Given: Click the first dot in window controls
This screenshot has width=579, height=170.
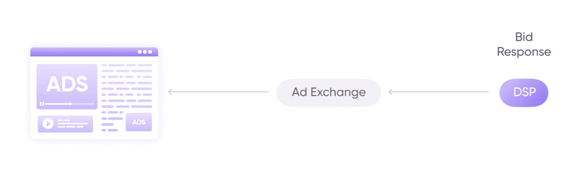Looking at the screenshot, I should click(140, 52).
